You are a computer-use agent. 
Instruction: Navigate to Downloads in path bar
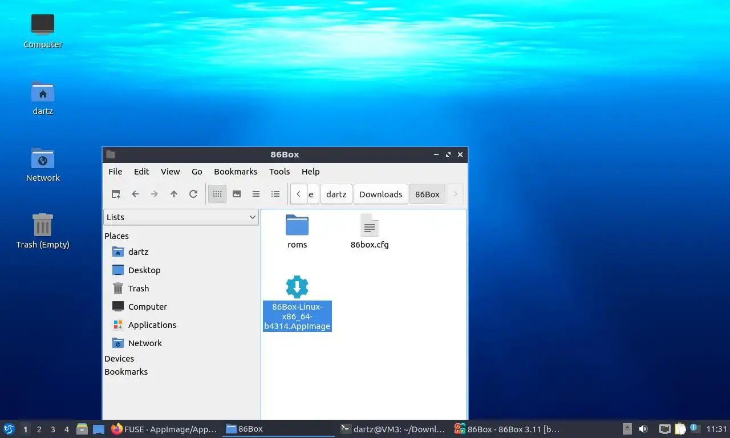click(381, 194)
